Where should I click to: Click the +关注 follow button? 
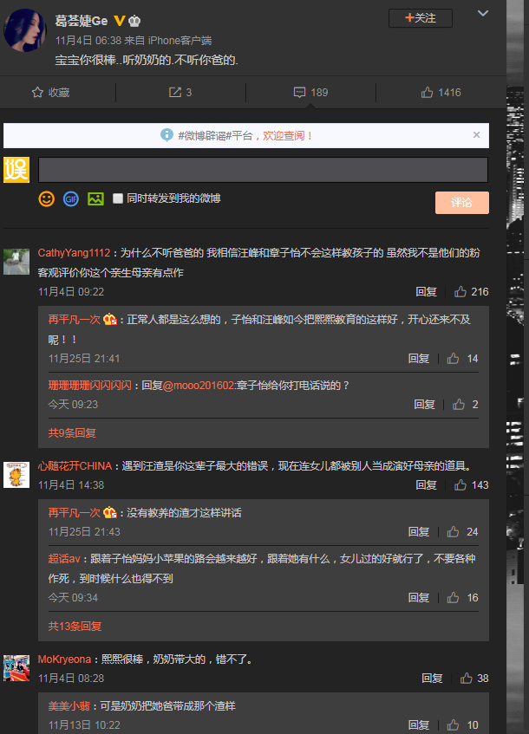[x=420, y=18]
